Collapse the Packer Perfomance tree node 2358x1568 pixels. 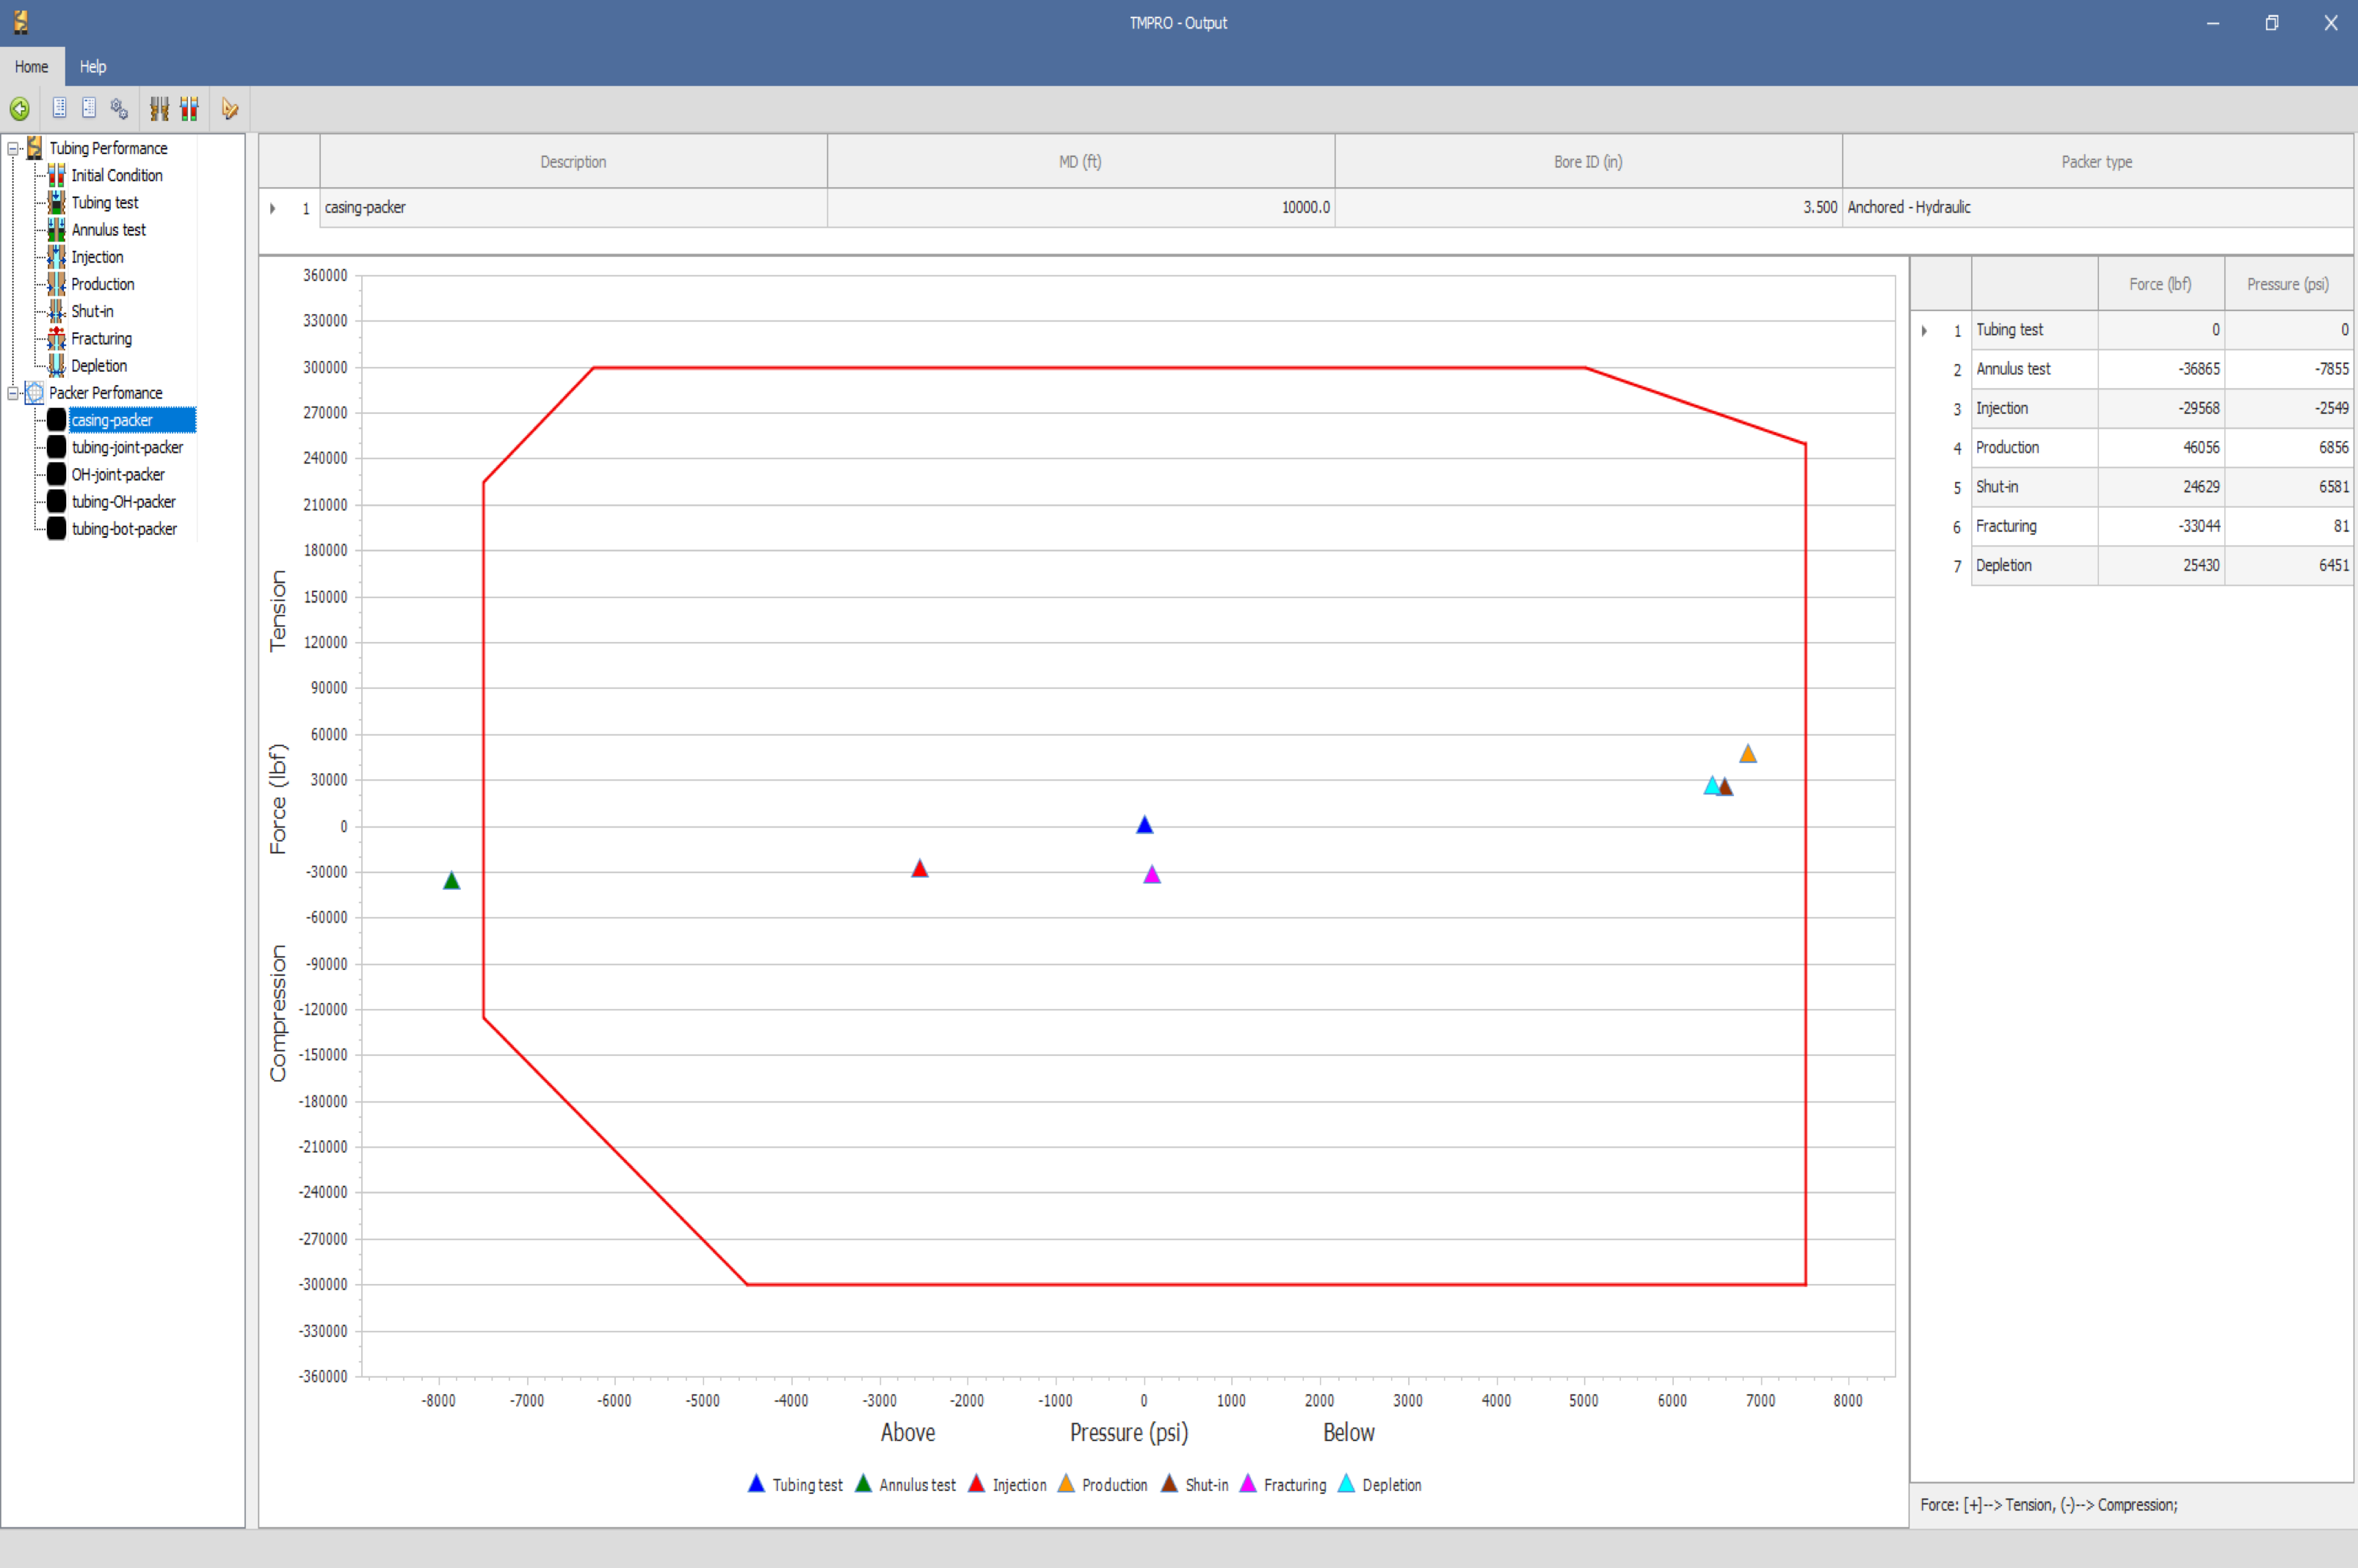(x=13, y=393)
